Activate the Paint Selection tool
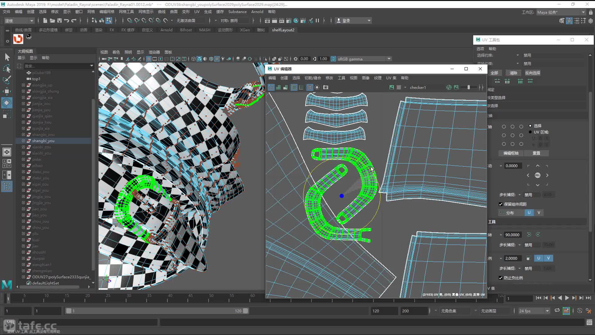This screenshot has height=335, width=595. point(7,80)
